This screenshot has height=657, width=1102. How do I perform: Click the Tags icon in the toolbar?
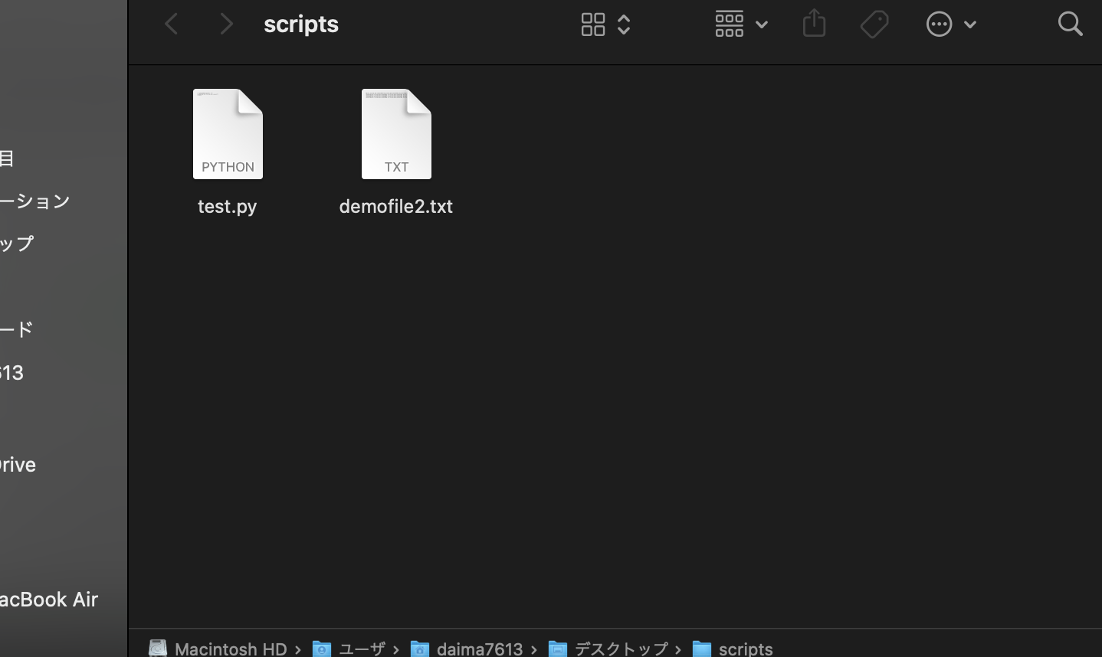point(874,24)
